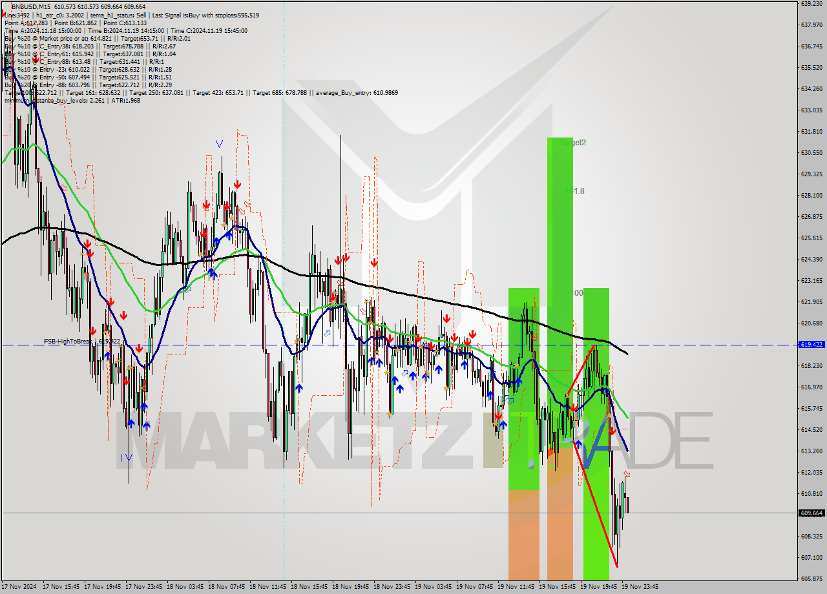827x594 pixels.
Task: Click the 17 Nov 23:45 time label
Action: point(143,587)
